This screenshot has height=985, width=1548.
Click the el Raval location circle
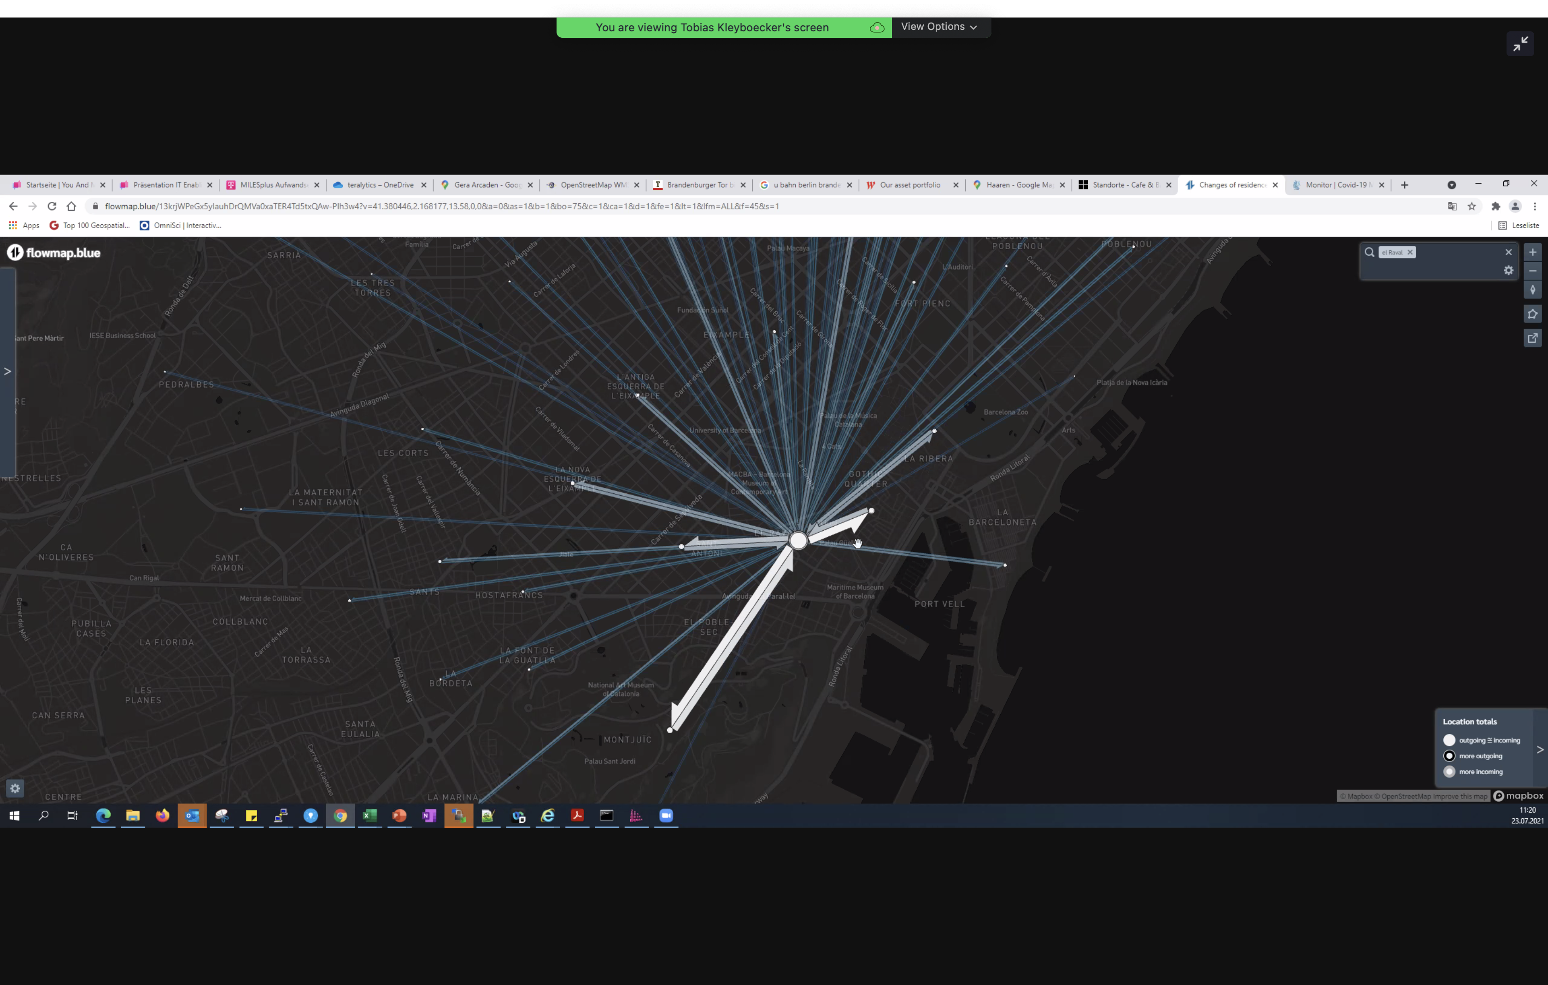point(798,540)
